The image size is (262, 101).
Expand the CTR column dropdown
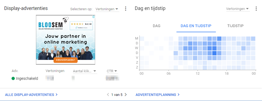(x=112, y=71)
